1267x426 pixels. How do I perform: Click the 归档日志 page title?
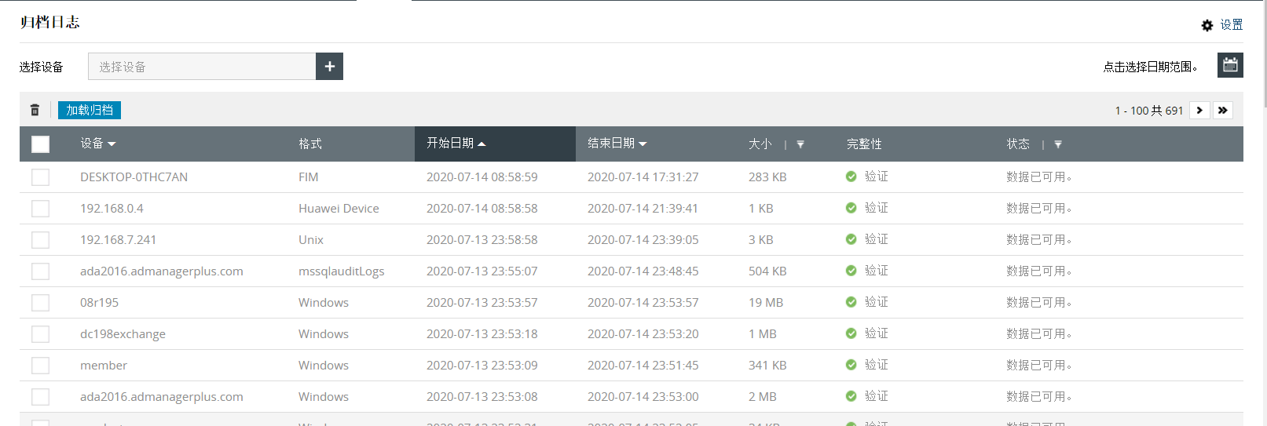pos(49,22)
